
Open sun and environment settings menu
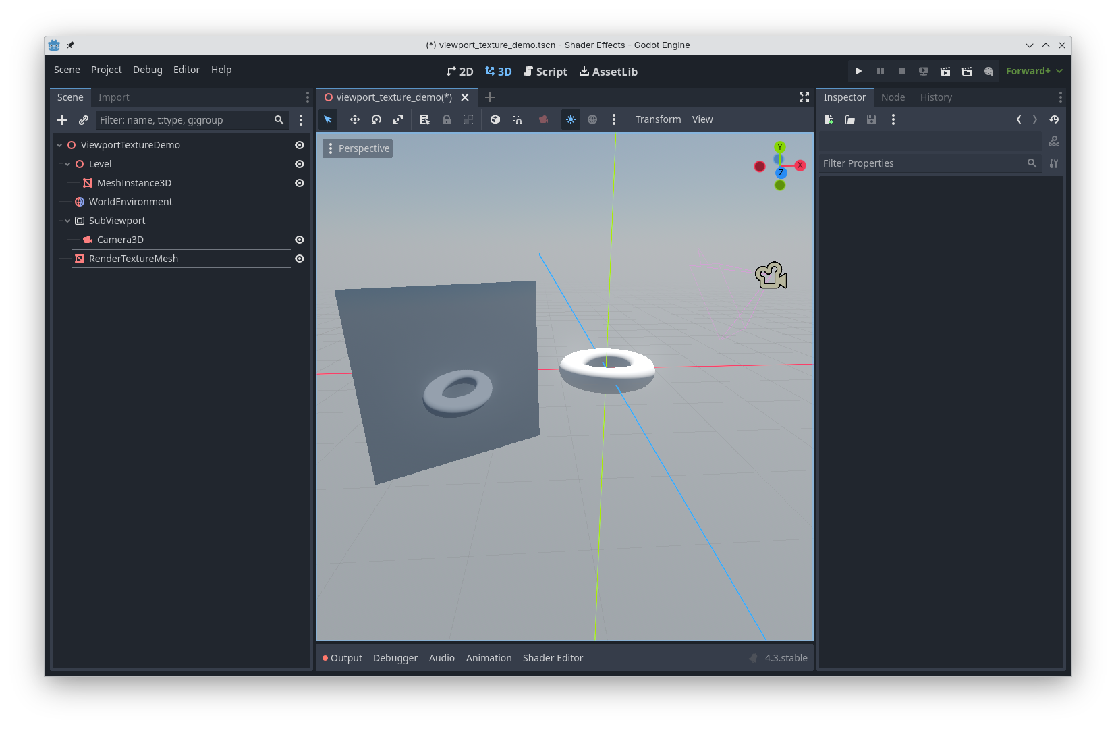(x=614, y=119)
